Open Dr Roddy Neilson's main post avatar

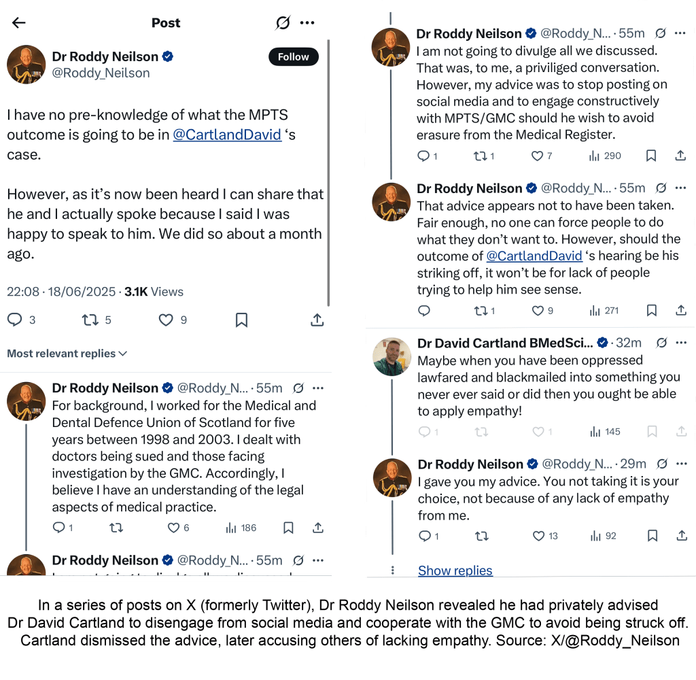click(x=26, y=65)
